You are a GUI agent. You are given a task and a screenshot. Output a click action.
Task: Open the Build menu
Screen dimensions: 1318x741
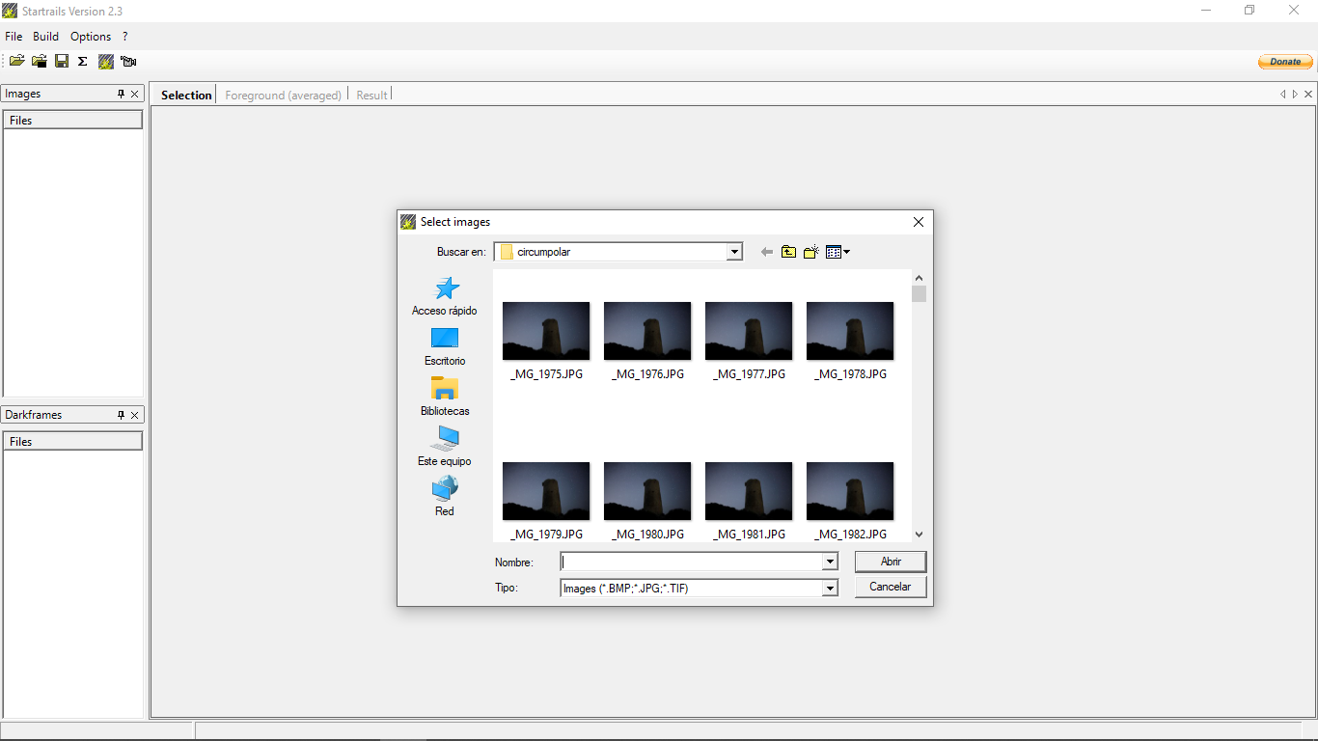click(45, 37)
